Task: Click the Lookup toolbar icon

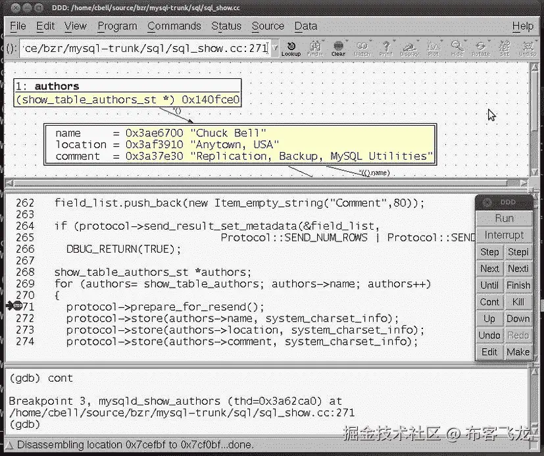Action: click(291, 48)
